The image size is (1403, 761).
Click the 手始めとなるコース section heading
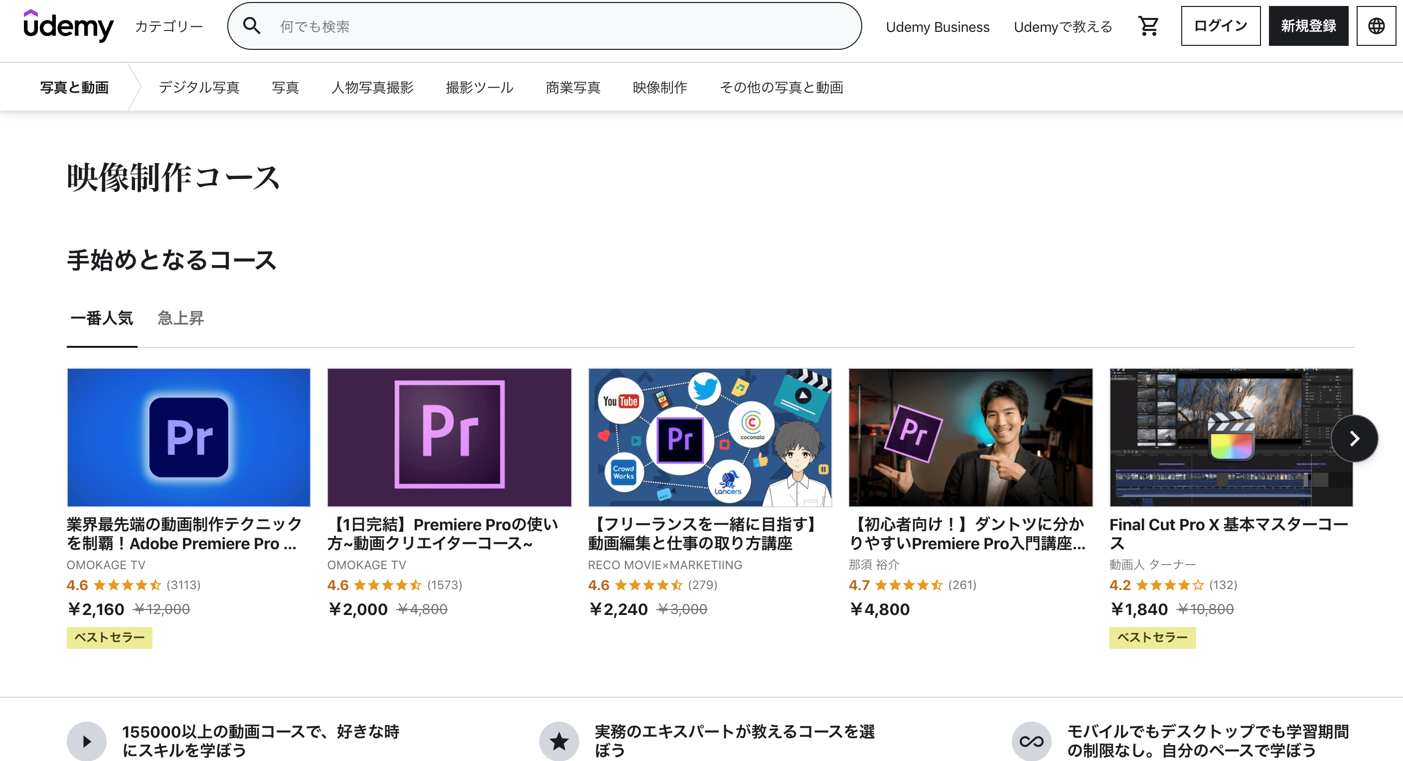click(171, 260)
